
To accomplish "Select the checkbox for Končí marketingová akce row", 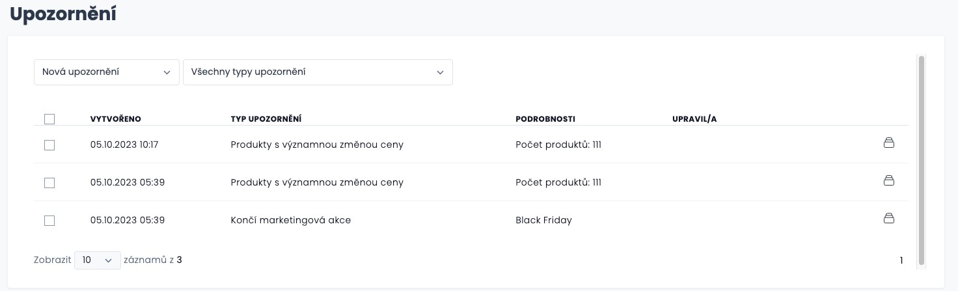I will (x=49, y=221).
